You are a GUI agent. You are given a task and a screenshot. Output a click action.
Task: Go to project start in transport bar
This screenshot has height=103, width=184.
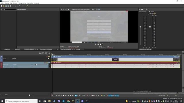pyautogui.click(x=66, y=96)
